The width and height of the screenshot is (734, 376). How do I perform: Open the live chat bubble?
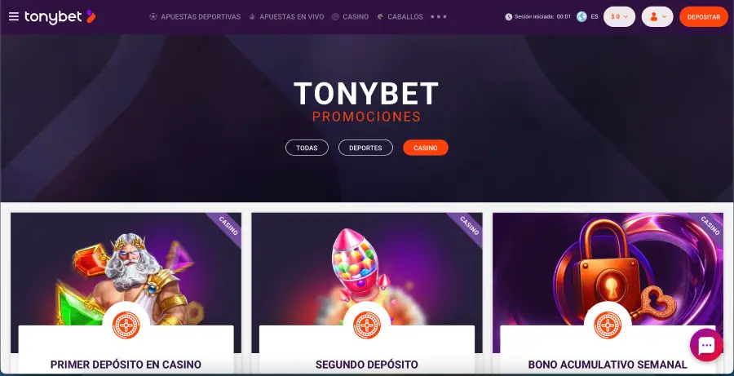pyautogui.click(x=706, y=345)
